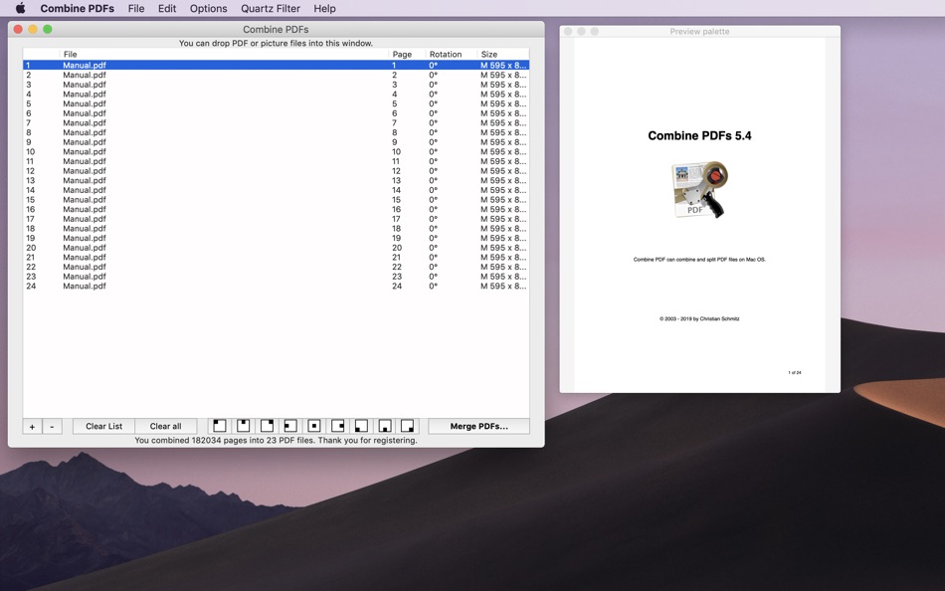The width and height of the screenshot is (945, 591).
Task: Select row 8 Manual.pdf
Action: point(276,132)
